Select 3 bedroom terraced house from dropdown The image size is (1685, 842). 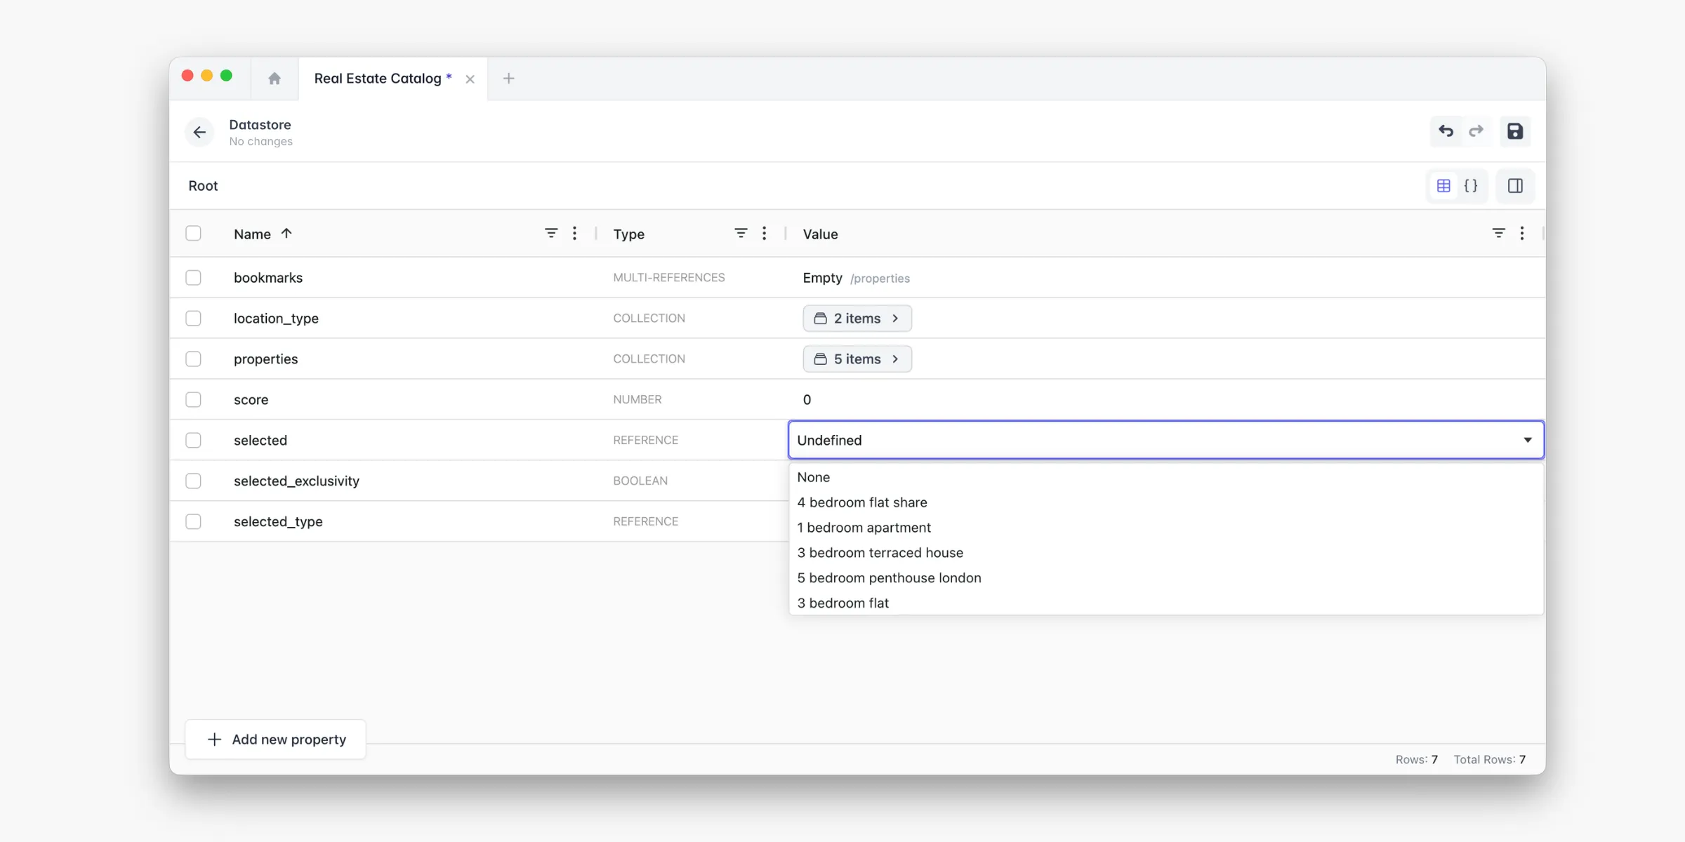tap(880, 552)
